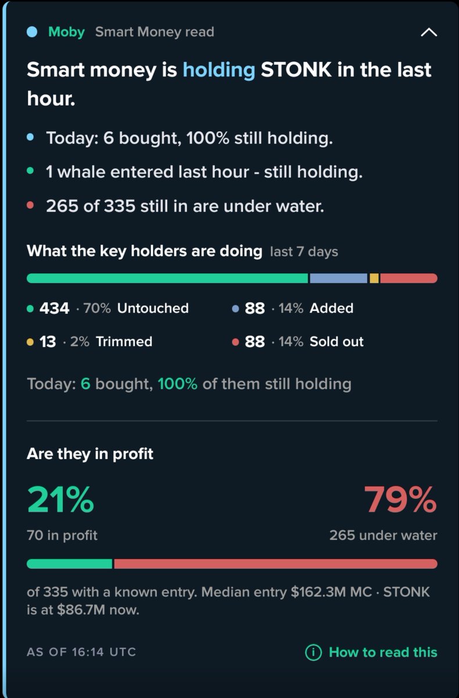Select the 88 Sold out legend entry
Image resolution: width=459 pixels, height=698 pixels.
point(298,341)
